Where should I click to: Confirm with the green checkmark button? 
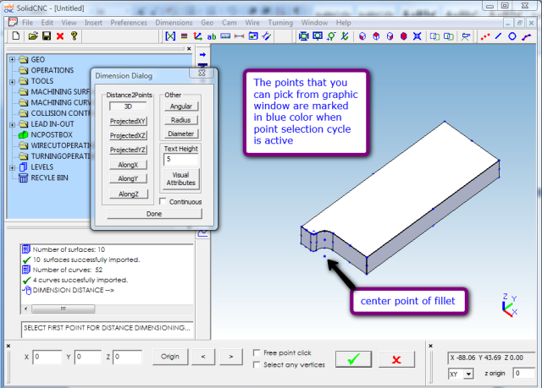(x=352, y=359)
